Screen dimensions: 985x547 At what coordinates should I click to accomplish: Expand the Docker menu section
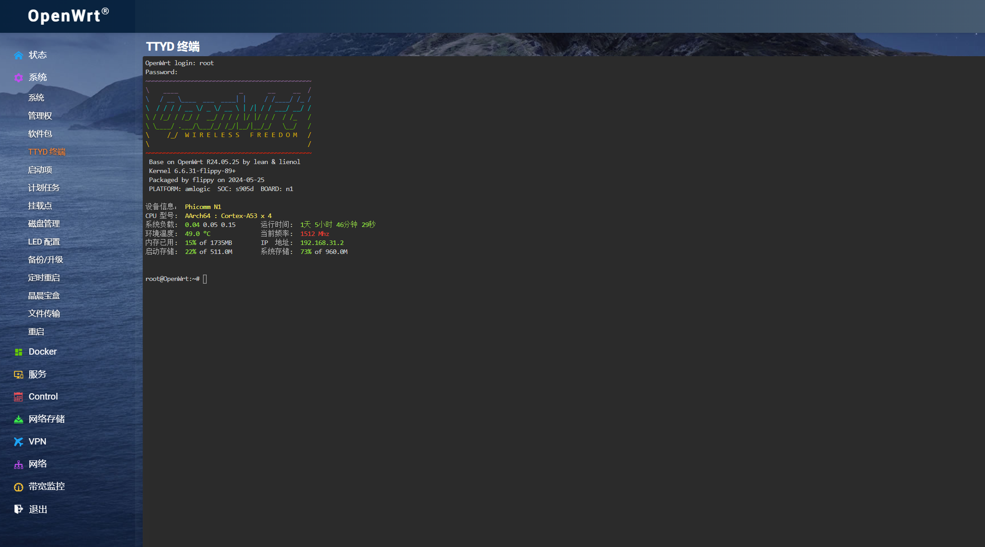coord(43,351)
